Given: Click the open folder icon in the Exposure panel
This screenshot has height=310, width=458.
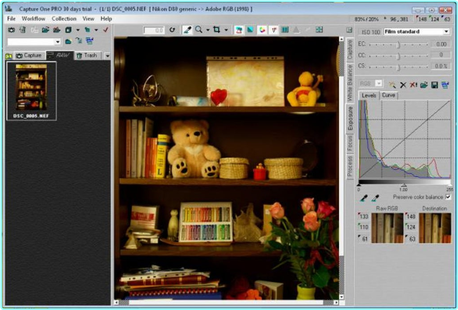Looking at the screenshot, I should coord(424,85).
